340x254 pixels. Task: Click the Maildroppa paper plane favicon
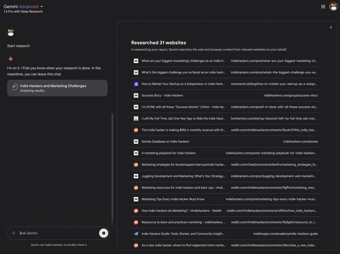pyautogui.click(x=136, y=234)
